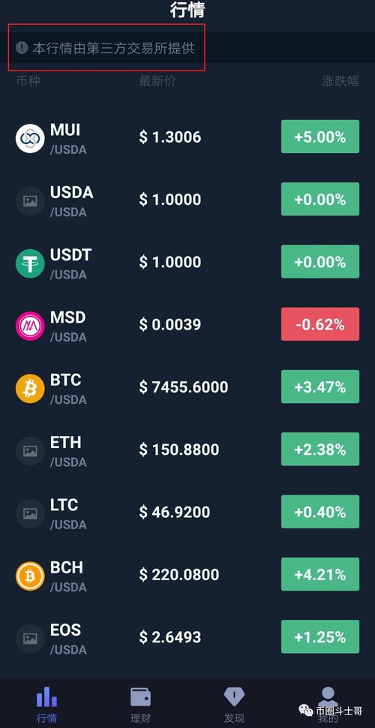This screenshot has height=728, width=375.
Task: Tap the ETH placeholder image icon
Action: [30, 450]
